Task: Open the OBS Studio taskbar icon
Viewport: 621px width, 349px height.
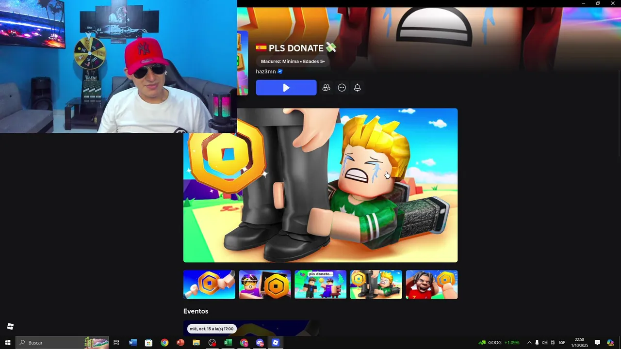Action: tap(212, 343)
